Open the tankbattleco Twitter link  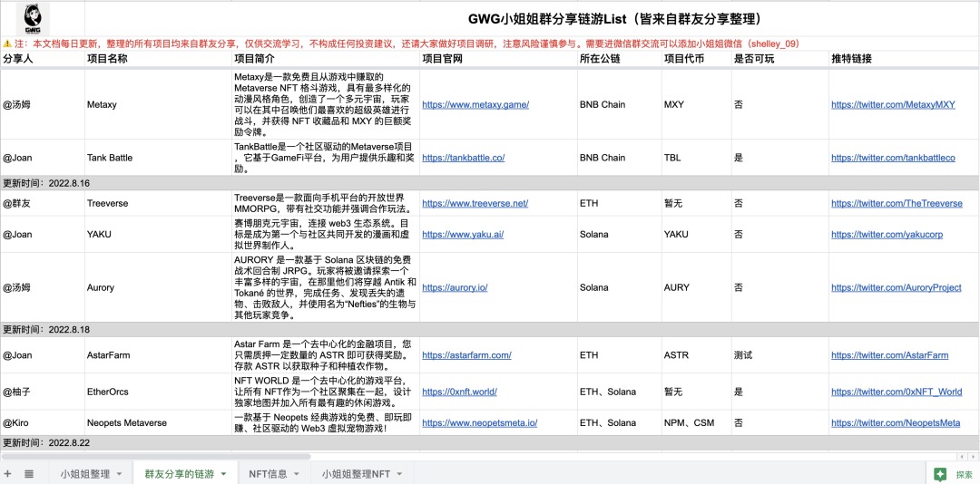click(893, 158)
